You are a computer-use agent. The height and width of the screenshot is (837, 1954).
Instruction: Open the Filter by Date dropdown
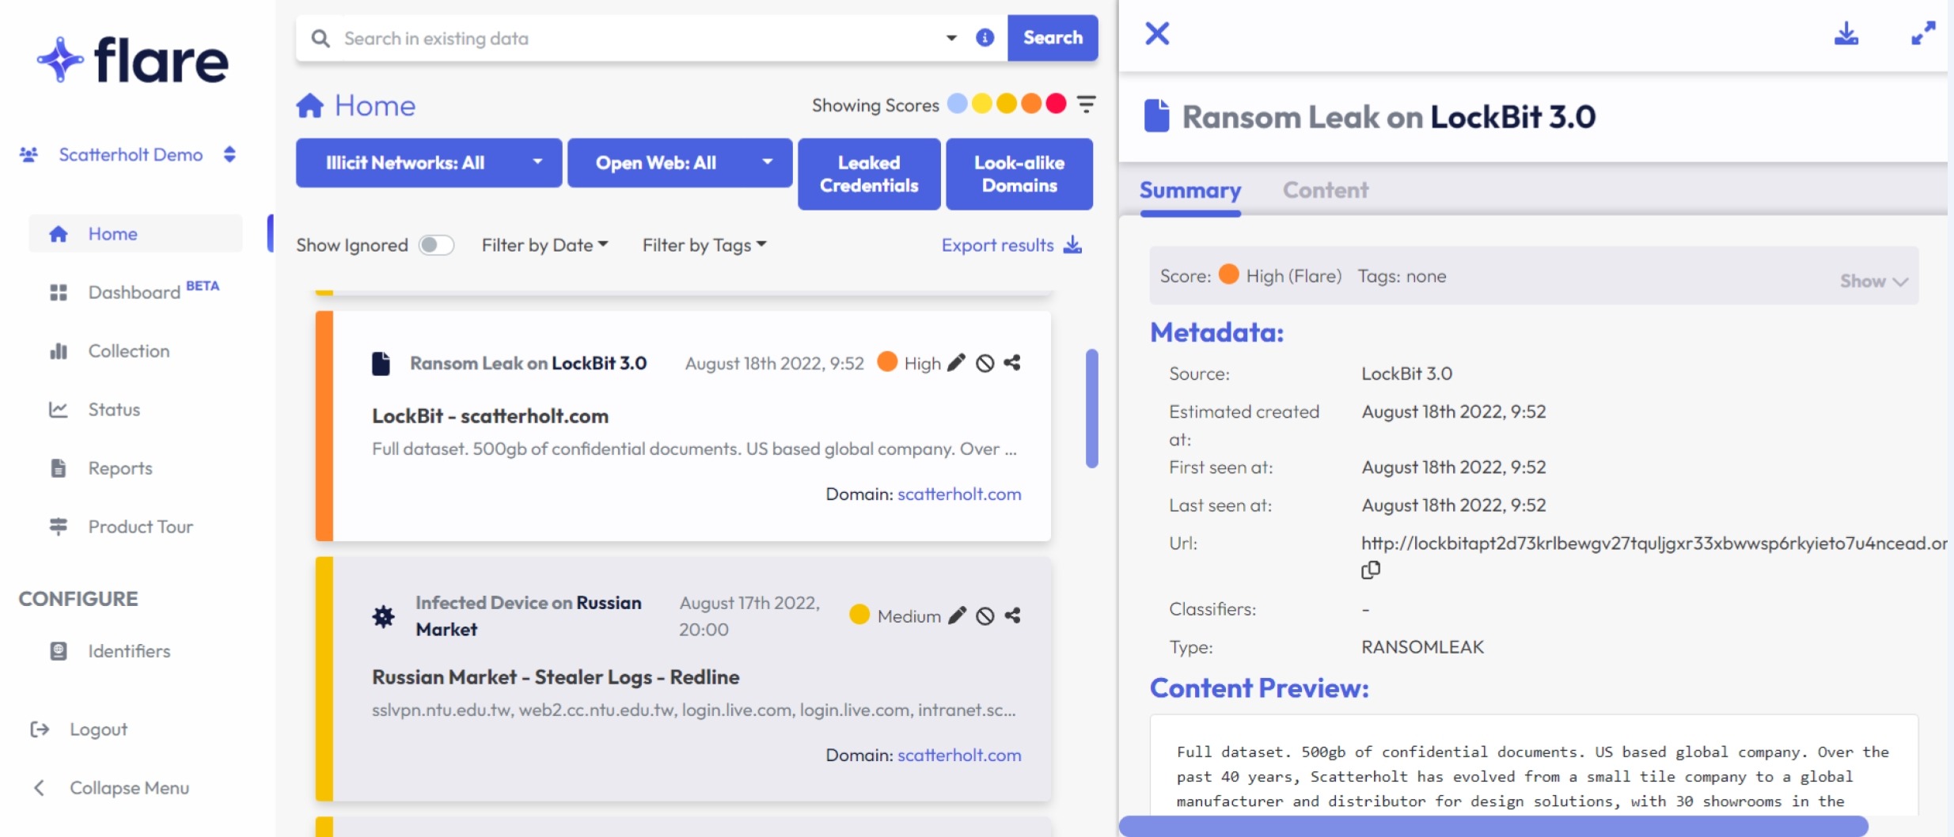click(x=545, y=244)
